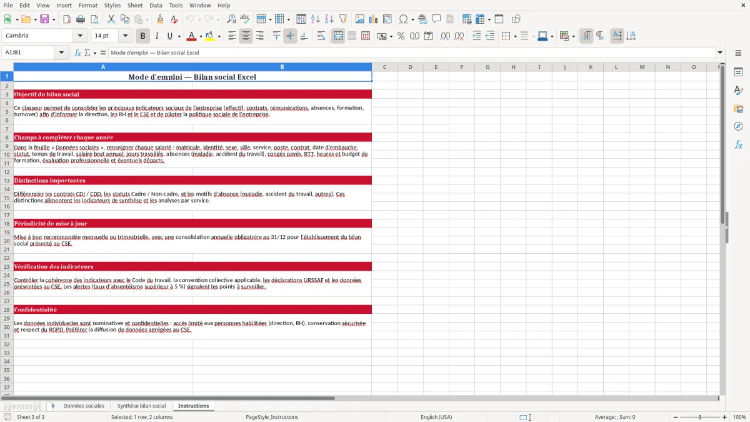Open sidebar Functions panel
The height and width of the screenshot is (422, 750).
click(x=738, y=144)
